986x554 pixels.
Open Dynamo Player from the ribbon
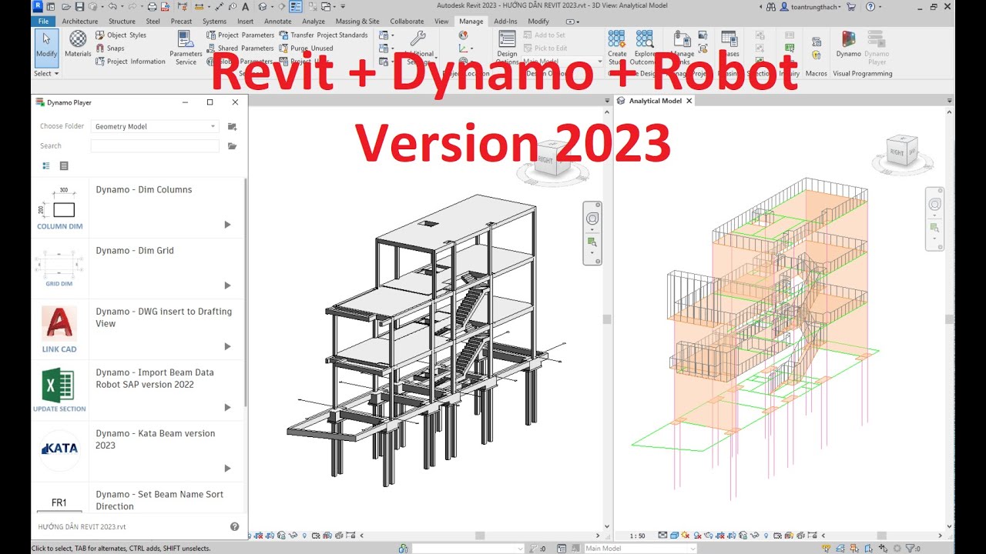[x=877, y=48]
